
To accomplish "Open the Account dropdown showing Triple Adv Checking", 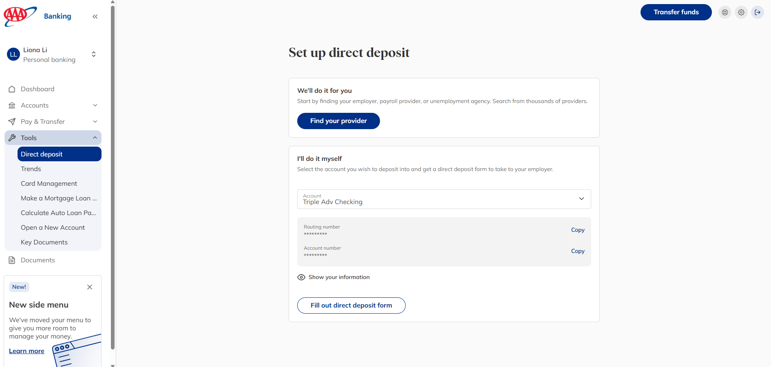I will pyautogui.click(x=444, y=199).
